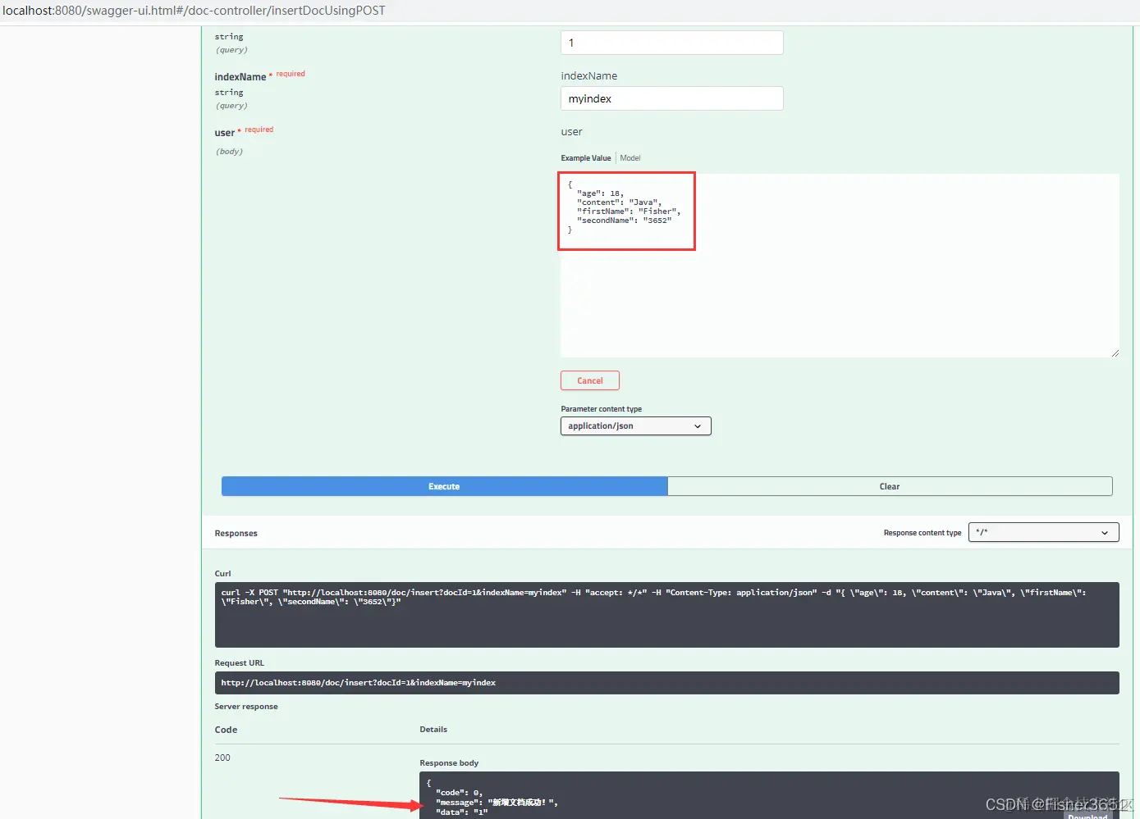Open the Response content type dropdown
1140x819 pixels.
1043,533
